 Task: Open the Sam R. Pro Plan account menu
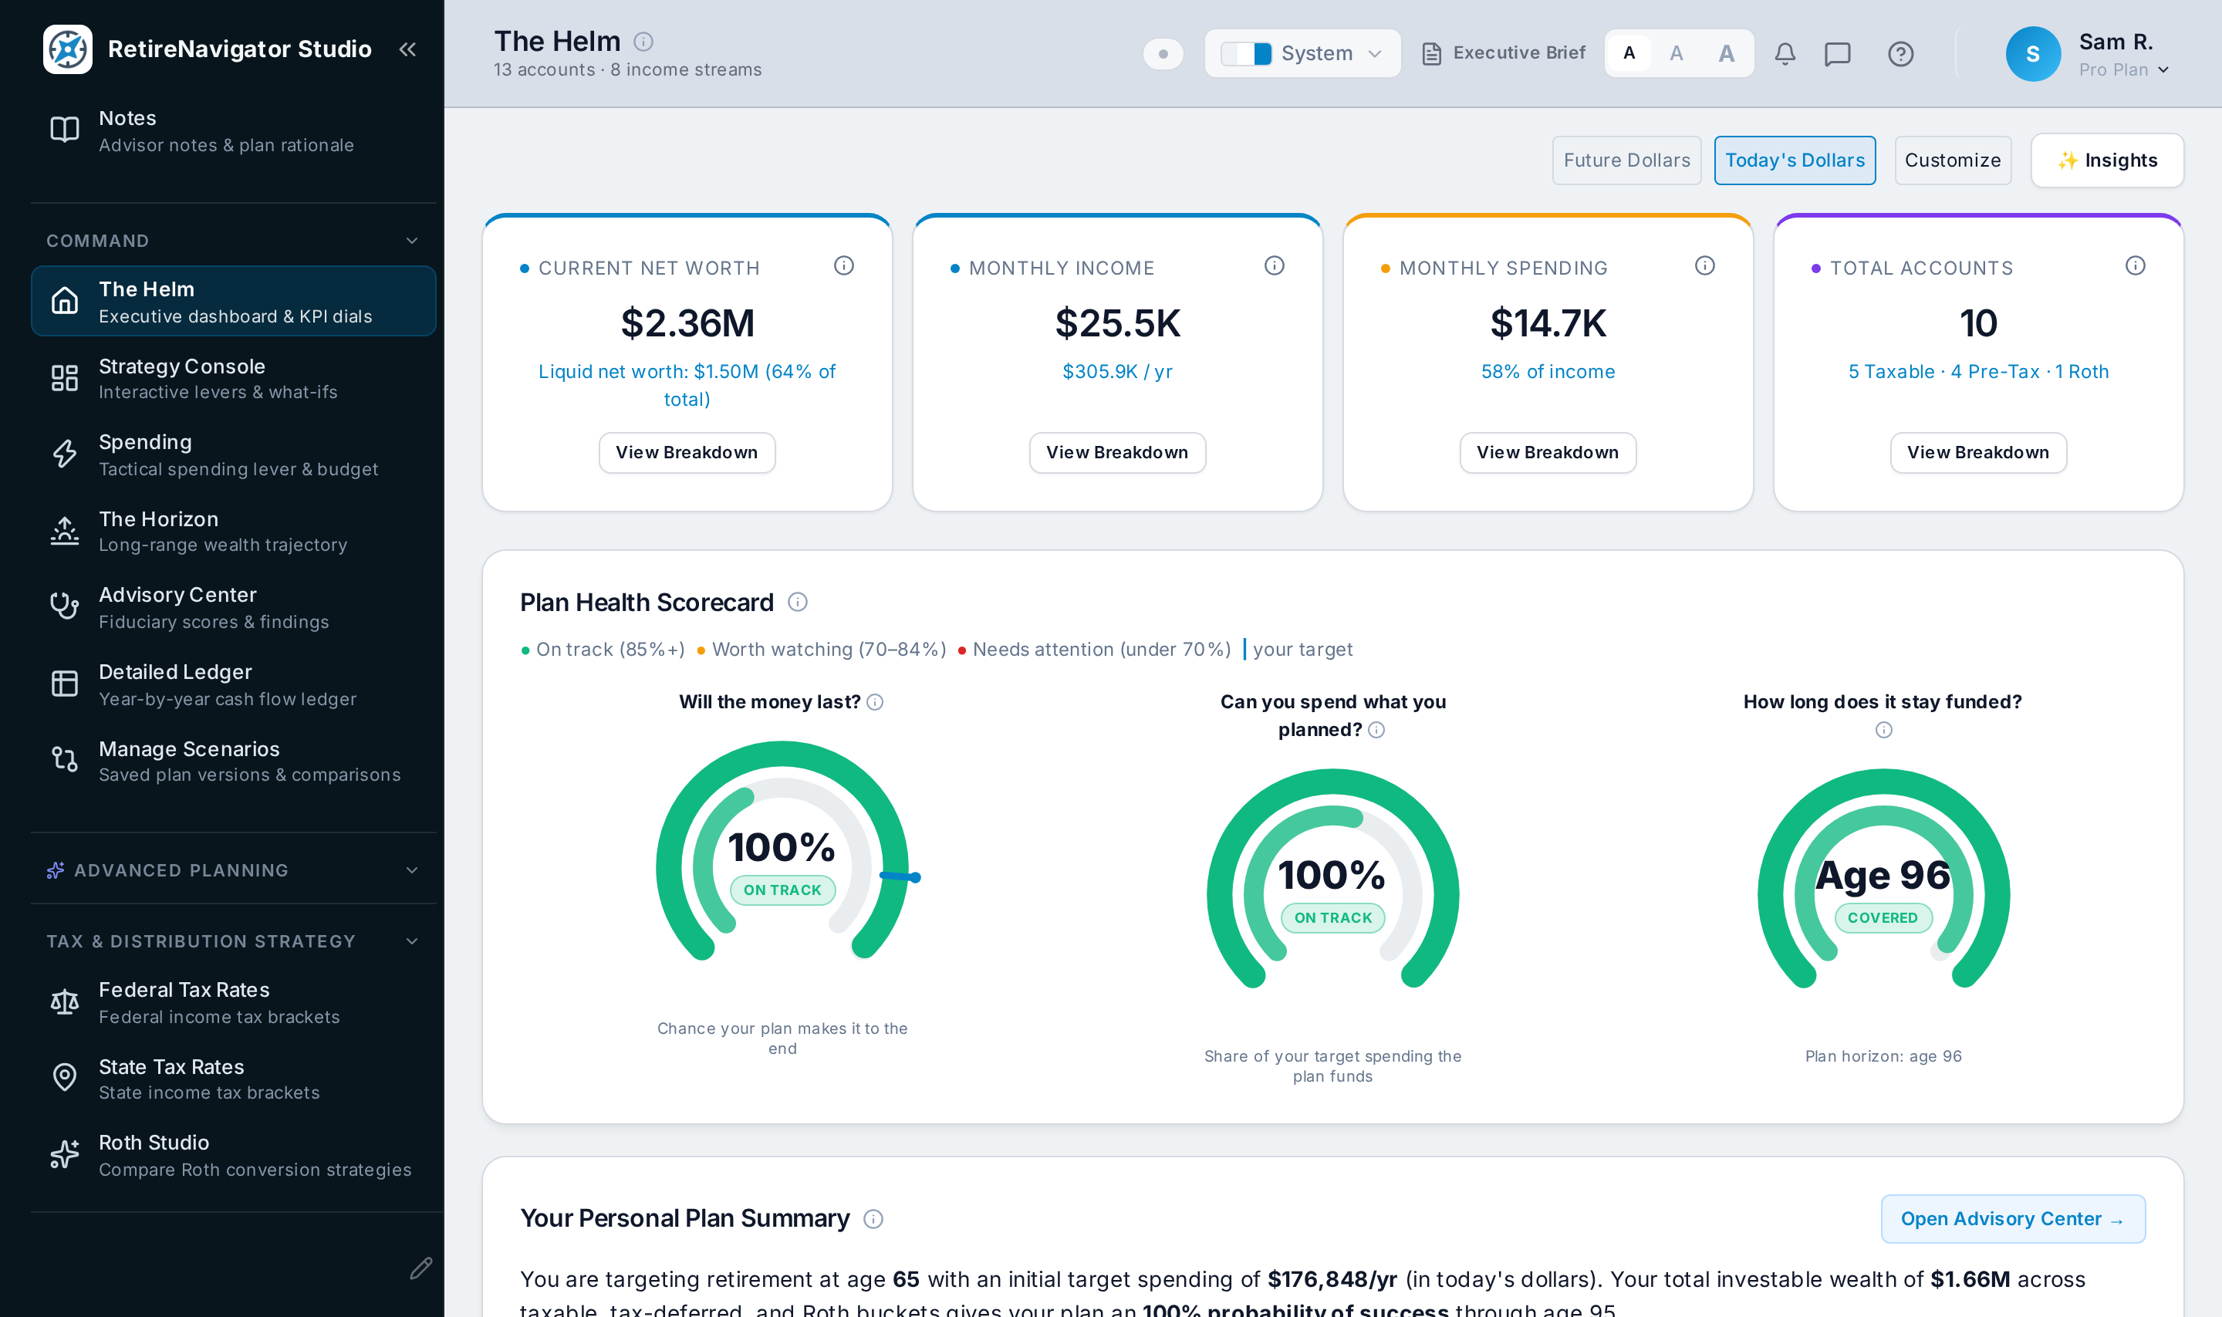2086,54
